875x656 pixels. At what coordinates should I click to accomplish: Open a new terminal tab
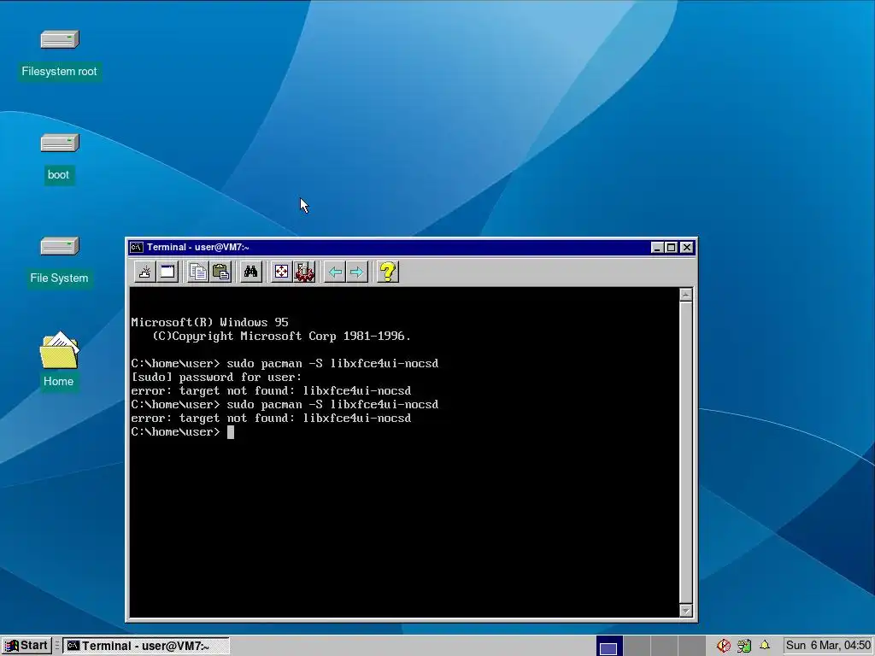click(145, 272)
